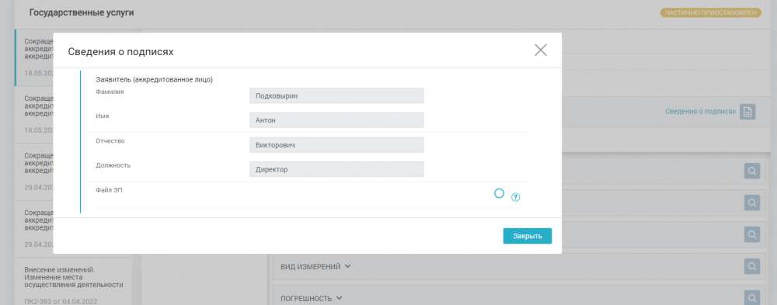
Task: Close the Сведения о подписях dialog with X
Action: [x=541, y=50]
